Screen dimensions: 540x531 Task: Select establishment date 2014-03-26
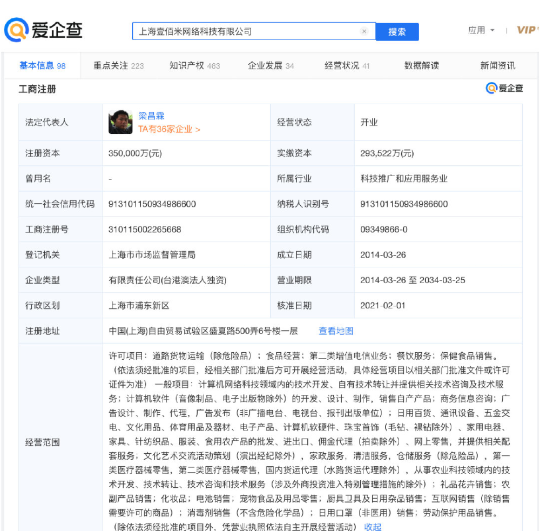click(383, 254)
